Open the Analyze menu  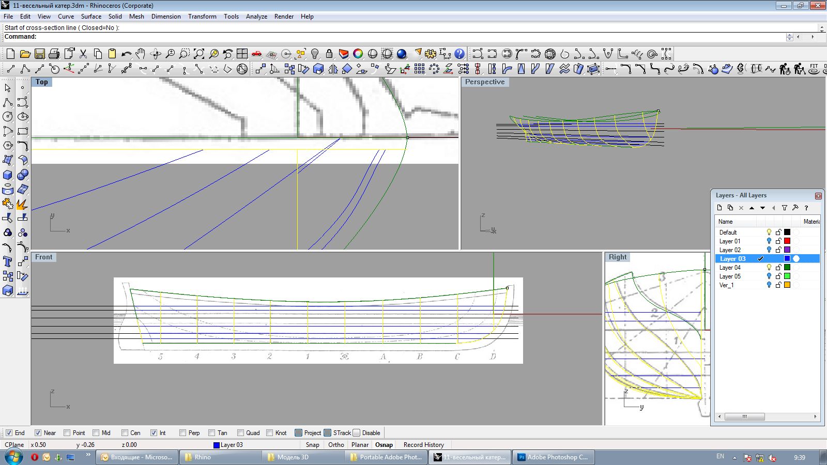256,17
